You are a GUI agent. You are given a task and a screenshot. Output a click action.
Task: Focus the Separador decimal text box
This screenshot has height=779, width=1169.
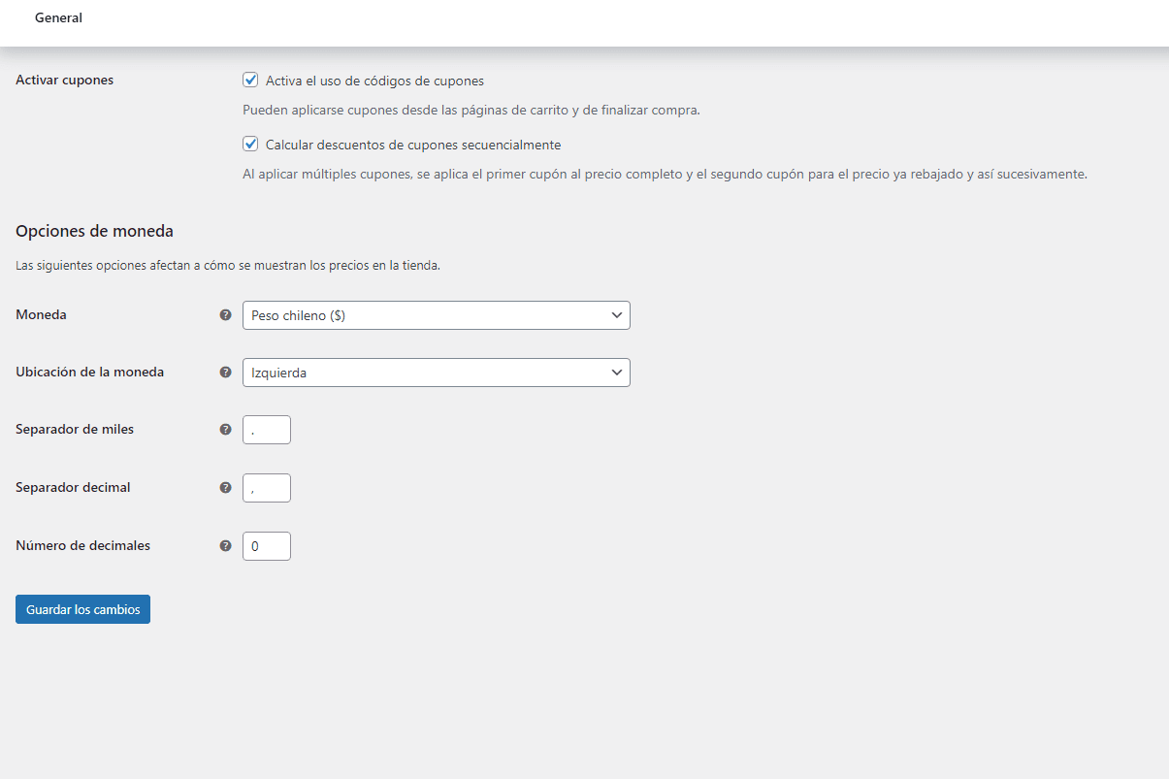coord(267,488)
